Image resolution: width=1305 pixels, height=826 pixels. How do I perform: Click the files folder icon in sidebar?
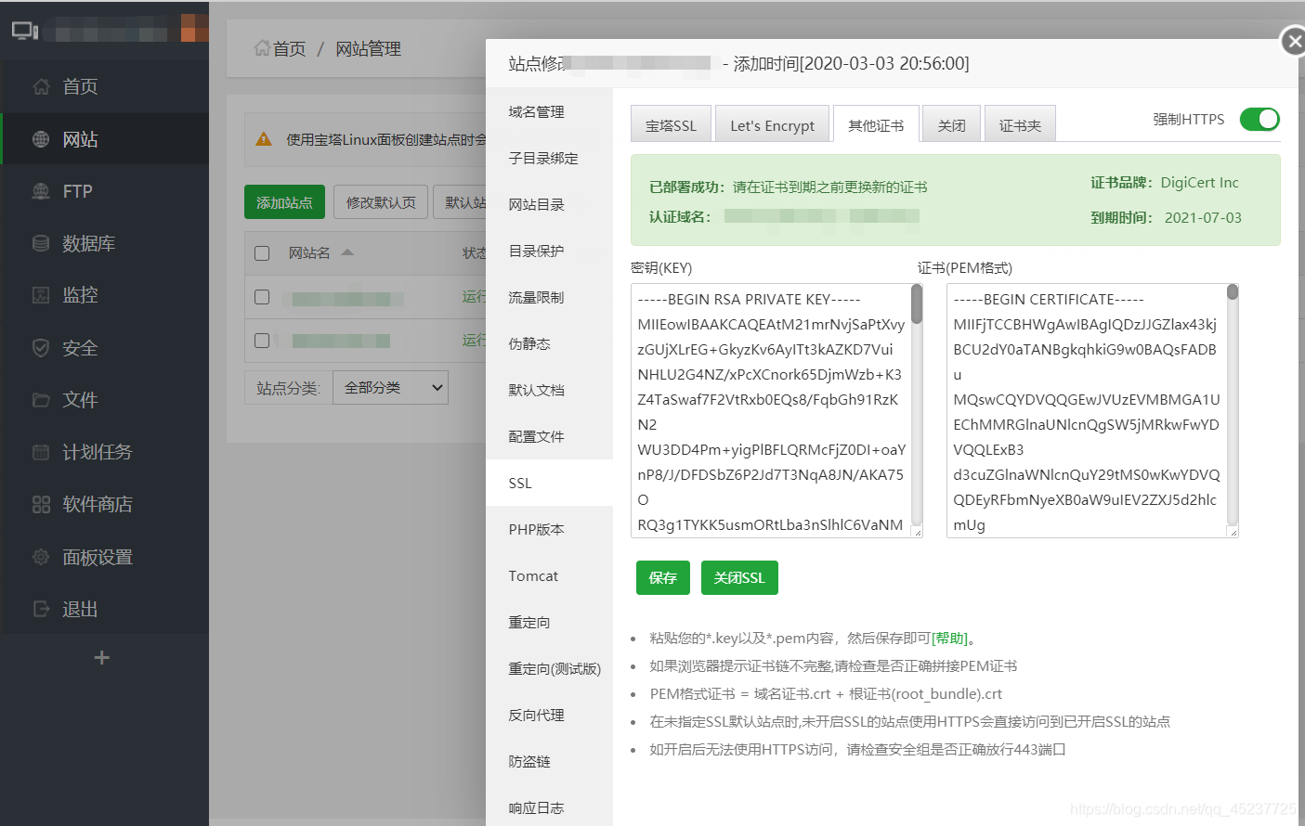coord(41,400)
